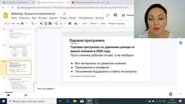Expand the line type dropdown arrow
This screenshot has width=185, height=104.
pyautogui.click(x=65, y=24)
